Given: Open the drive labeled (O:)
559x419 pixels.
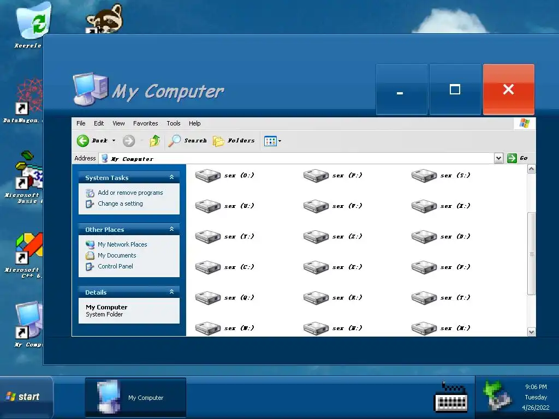Looking at the screenshot, I should [224, 175].
